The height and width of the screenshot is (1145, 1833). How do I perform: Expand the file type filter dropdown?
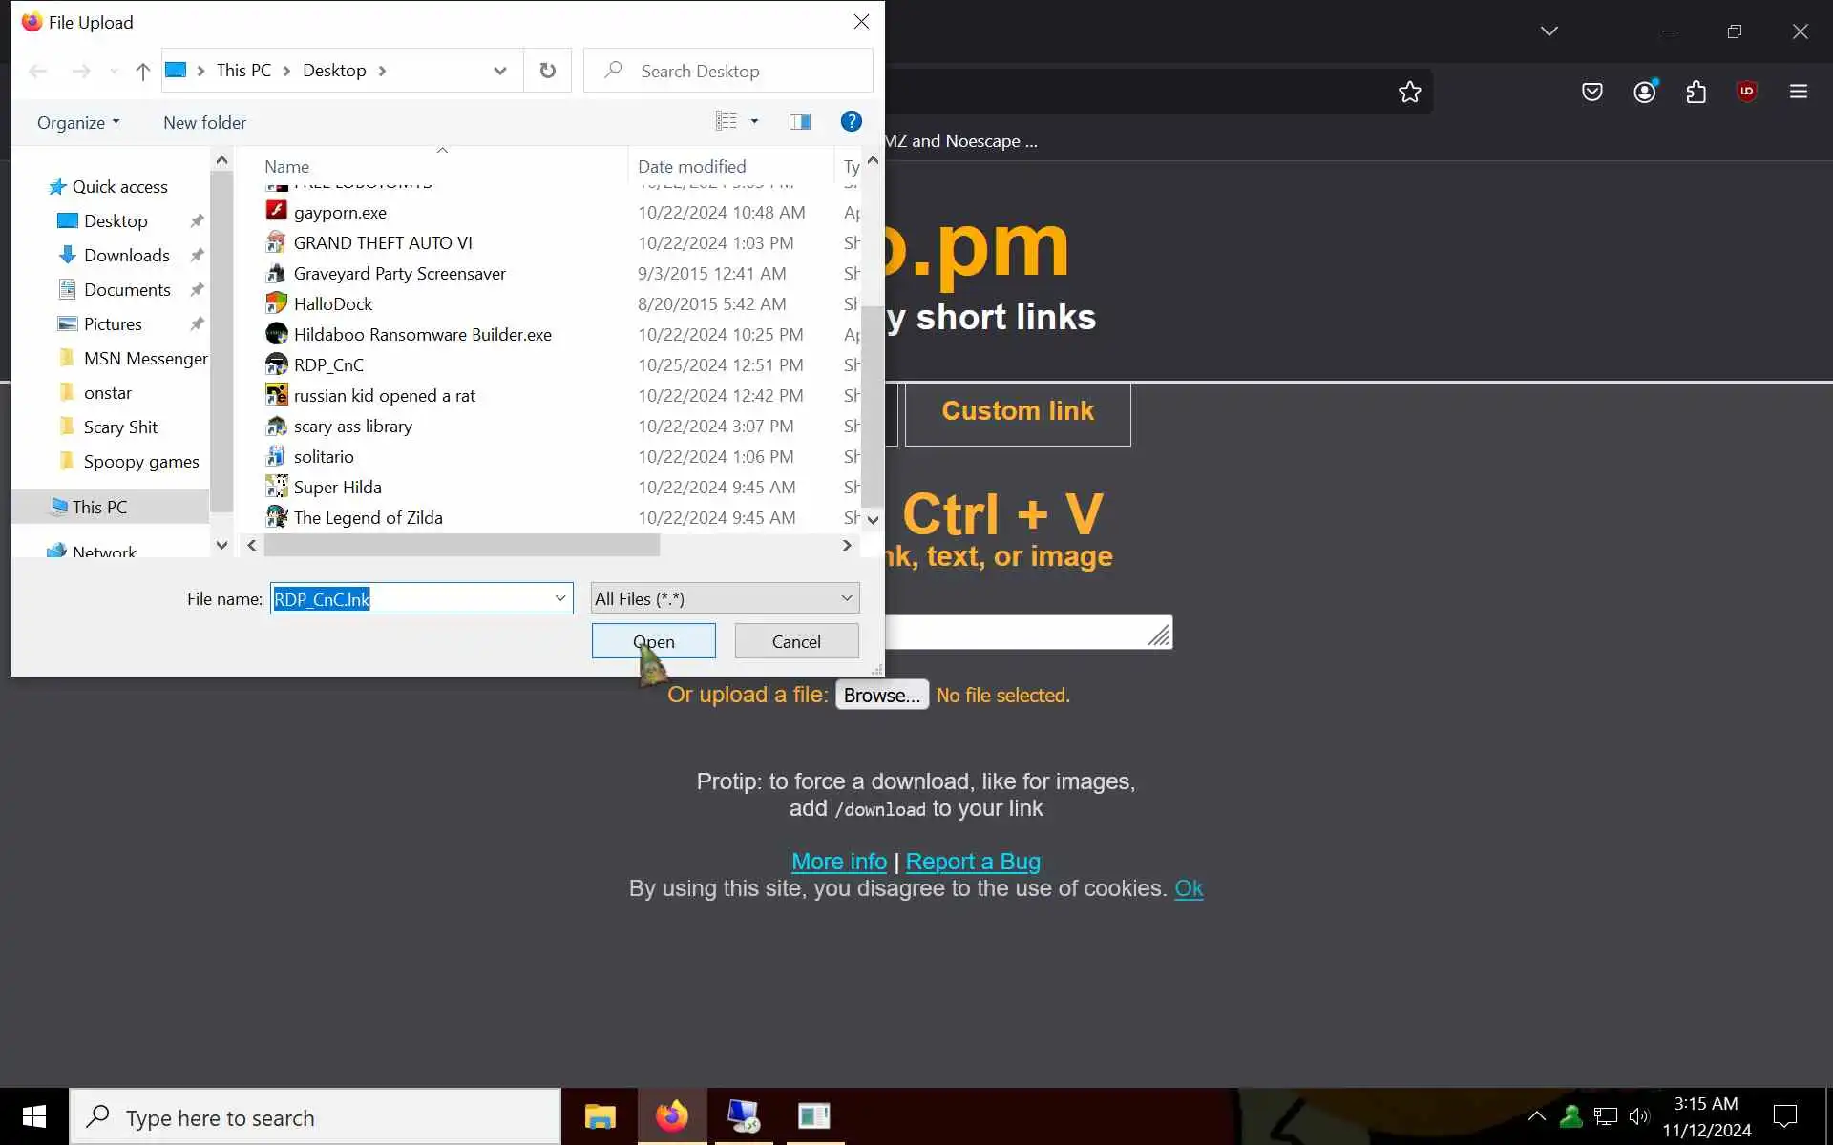(x=846, y=598)
